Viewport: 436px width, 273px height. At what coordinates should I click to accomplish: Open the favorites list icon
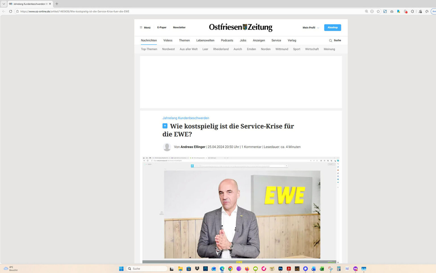click(427, 11)
